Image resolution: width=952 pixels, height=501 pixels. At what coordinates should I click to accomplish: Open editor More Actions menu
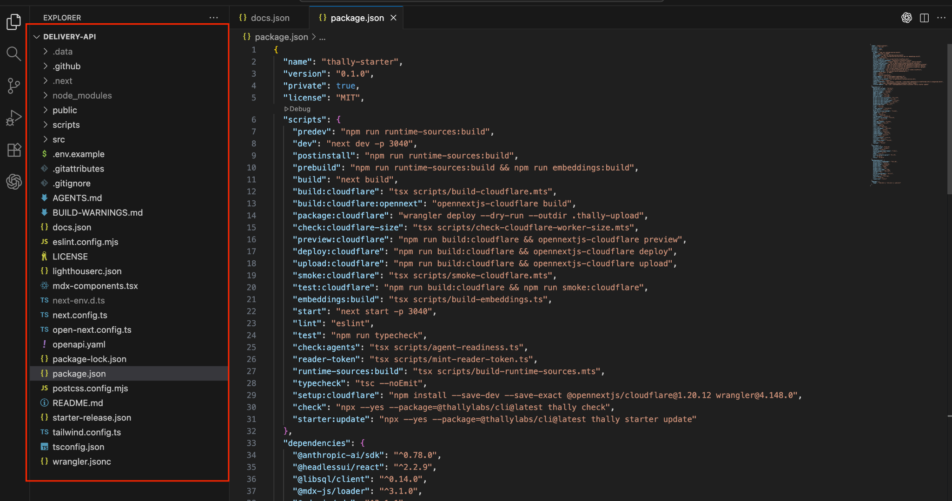(x=941, y=18)
